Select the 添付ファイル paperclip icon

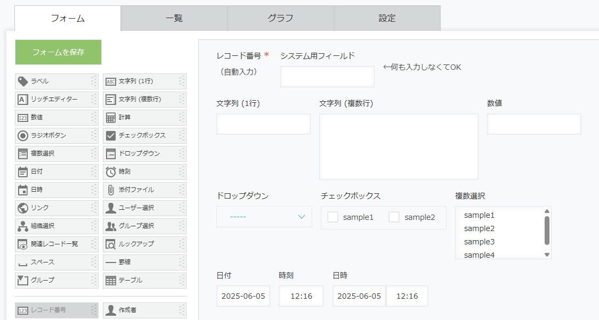click(x=111, y=190)
